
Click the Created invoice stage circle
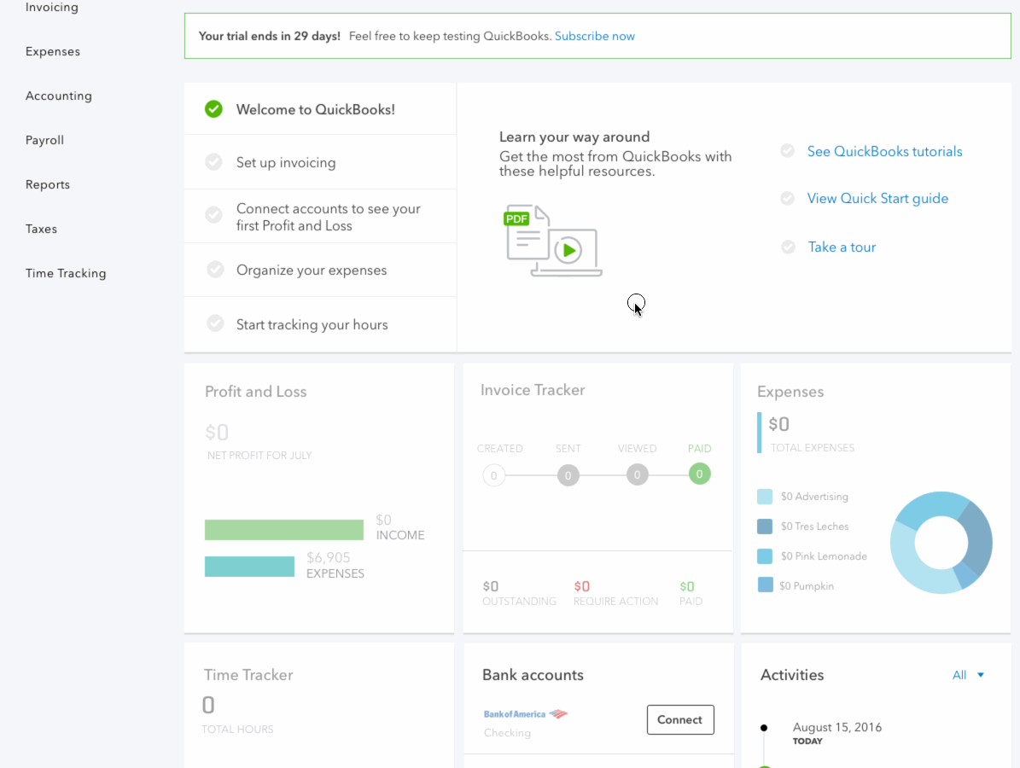[493, 475]
